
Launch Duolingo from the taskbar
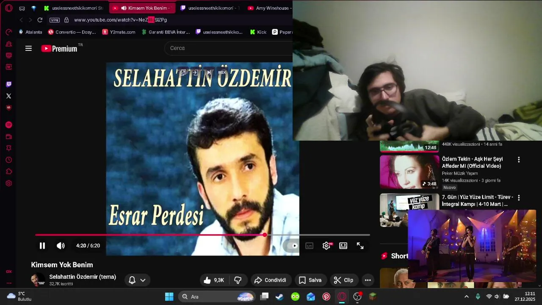click(295, 297)
